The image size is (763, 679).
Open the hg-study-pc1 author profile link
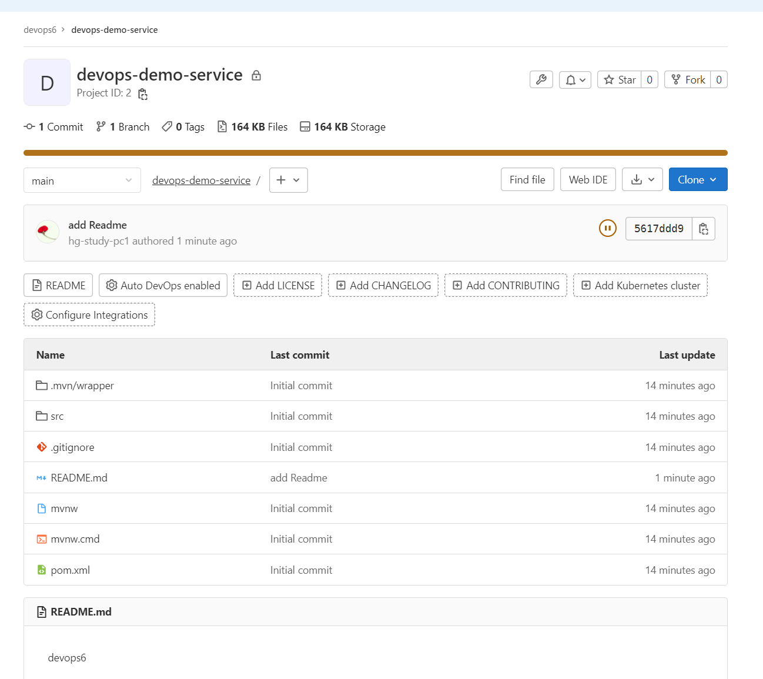click(99, 241)
